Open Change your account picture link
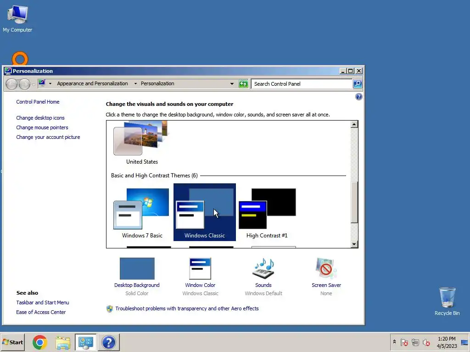The height and width of the screenshot is (352, 470). [x=48, y=137]
